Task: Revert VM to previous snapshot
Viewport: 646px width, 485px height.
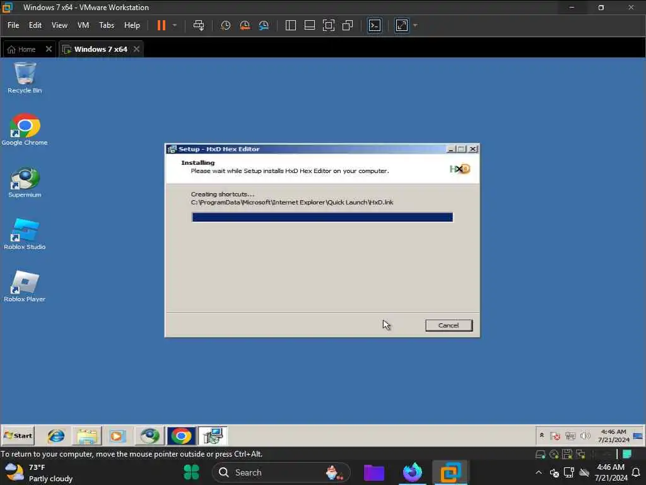Action: point(245,25)
